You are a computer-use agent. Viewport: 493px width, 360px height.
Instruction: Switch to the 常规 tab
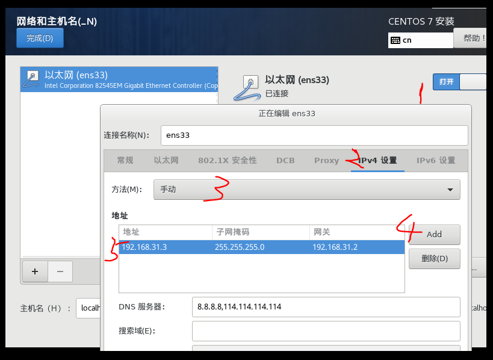(x=124, y=160)
